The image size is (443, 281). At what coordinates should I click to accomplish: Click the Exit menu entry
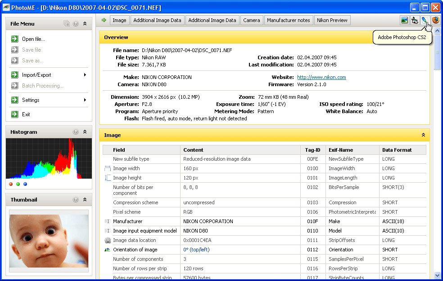point(26,114)
